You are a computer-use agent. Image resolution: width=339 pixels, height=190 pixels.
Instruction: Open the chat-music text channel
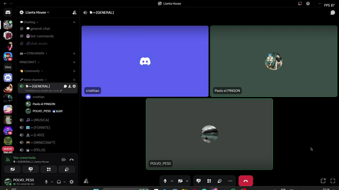(x=48, y=44)
